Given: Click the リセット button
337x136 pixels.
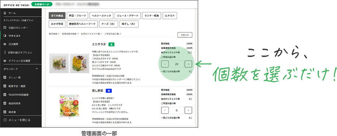Looking at the screenshot, I should tap(185, 35).
